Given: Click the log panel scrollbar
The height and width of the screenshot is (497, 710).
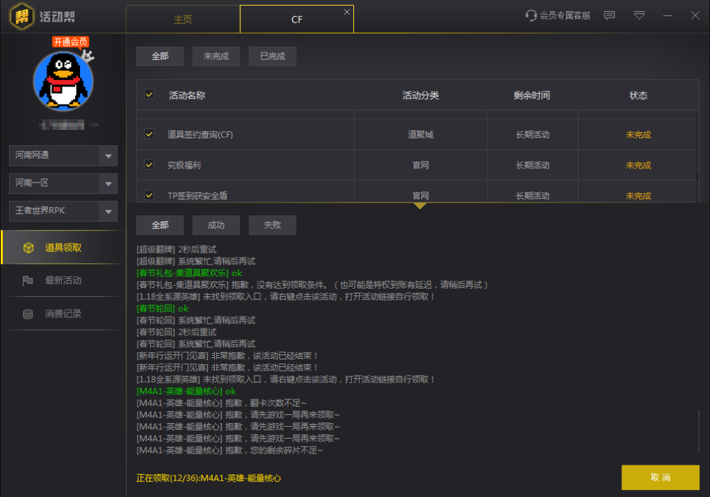Looking at the screenshot, I should 698,431.
